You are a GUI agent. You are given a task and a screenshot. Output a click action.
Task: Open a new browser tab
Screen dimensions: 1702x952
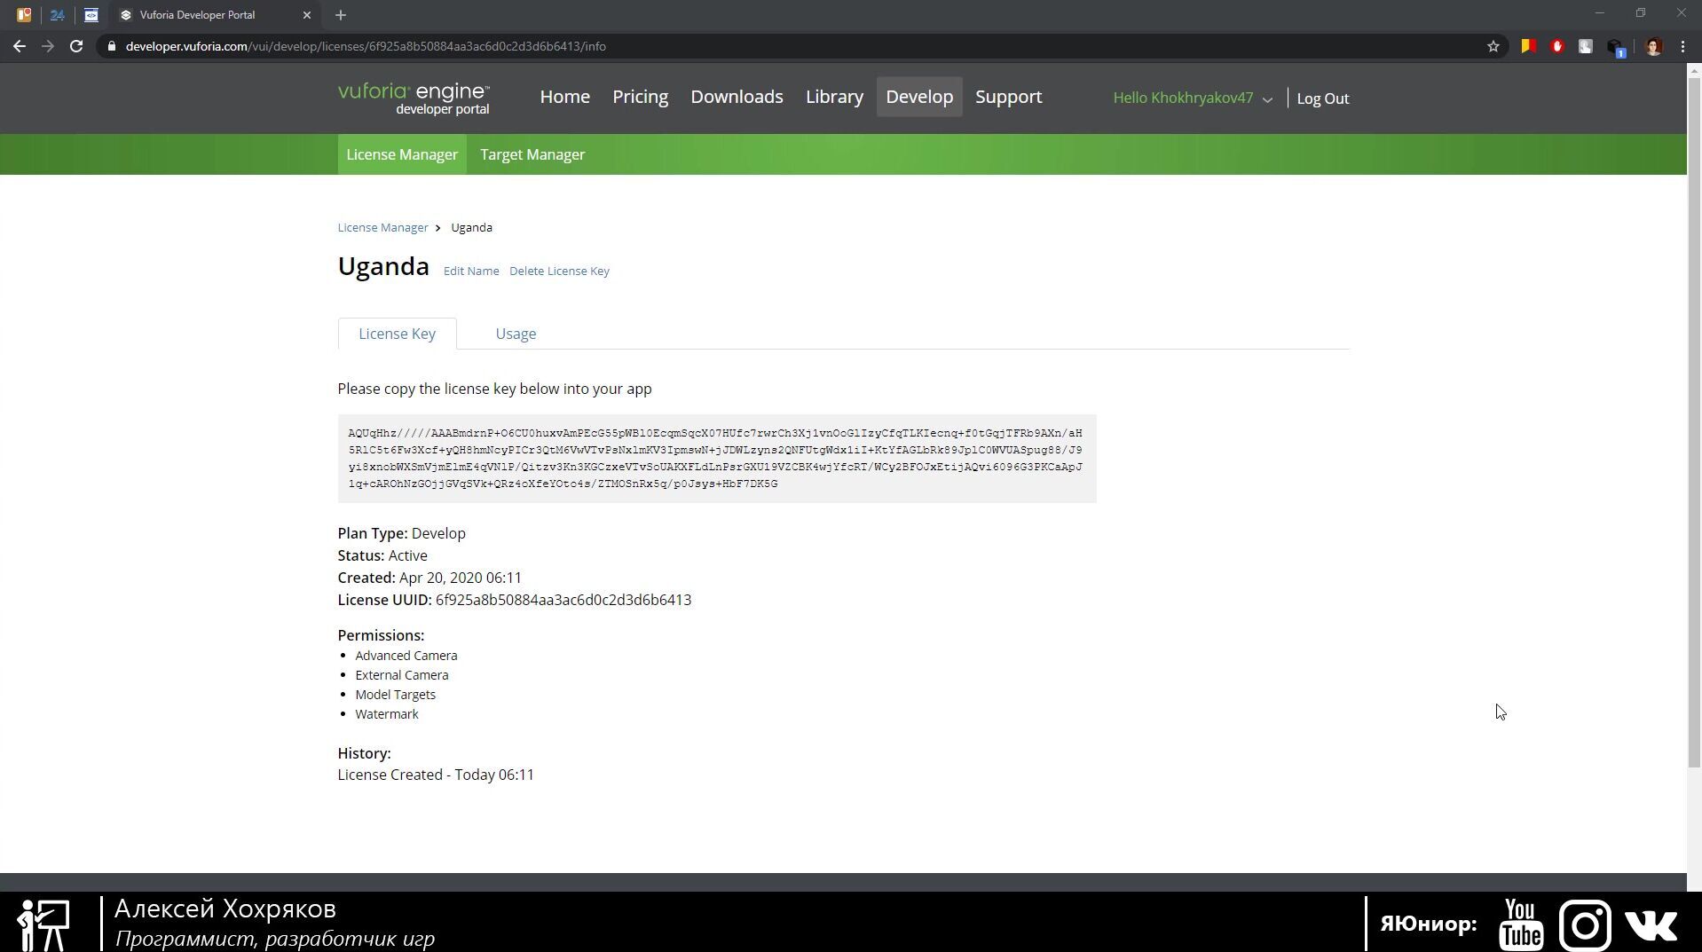(x=341, y=15)
